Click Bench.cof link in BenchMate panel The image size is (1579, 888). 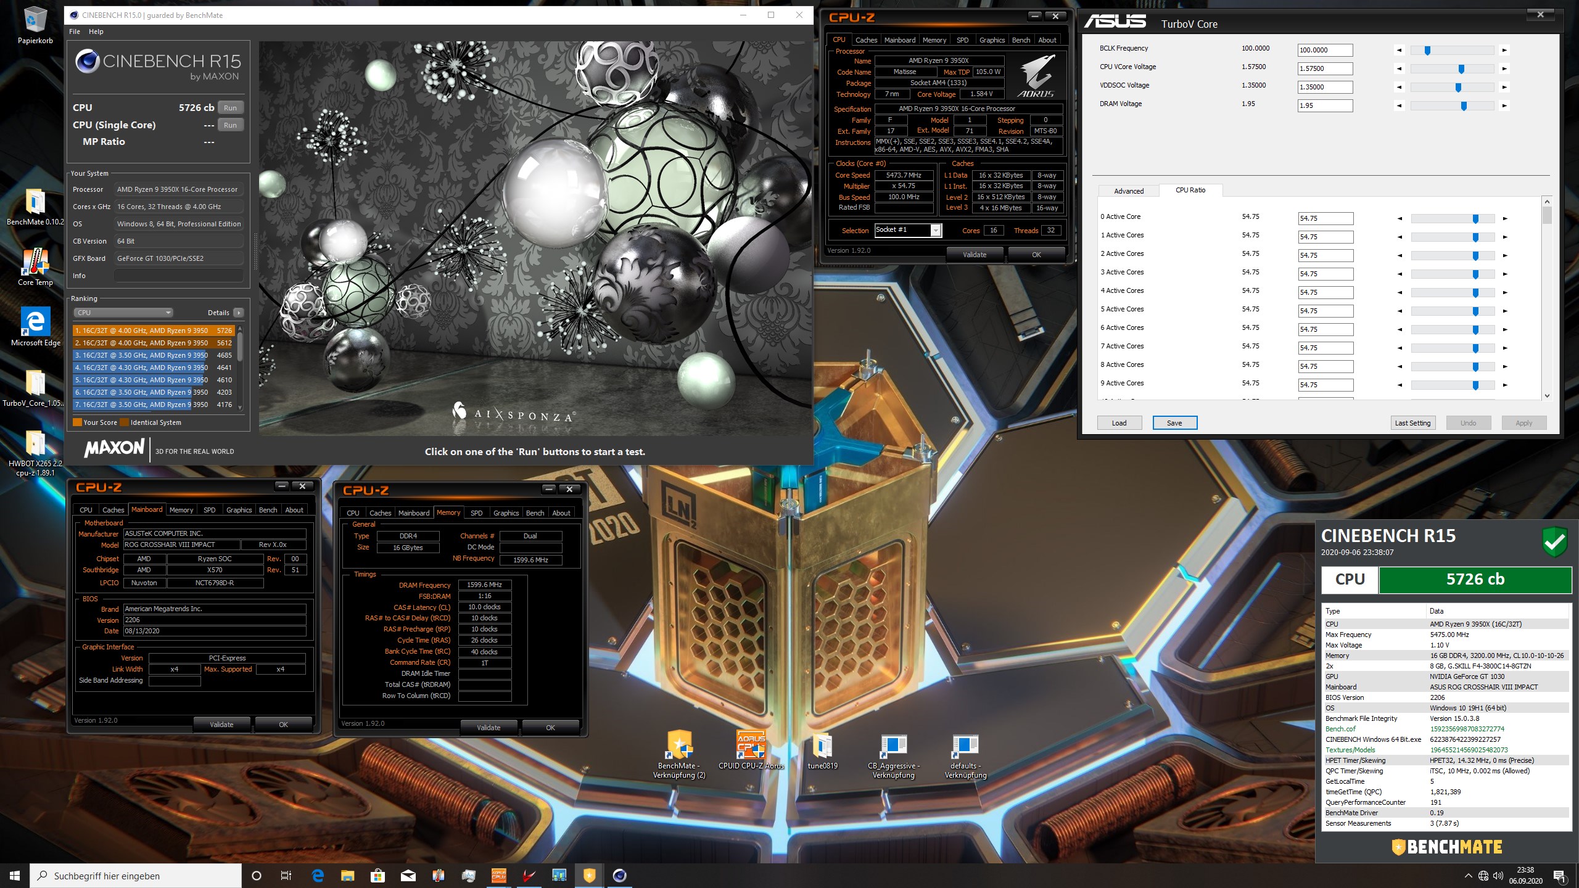1340,729
